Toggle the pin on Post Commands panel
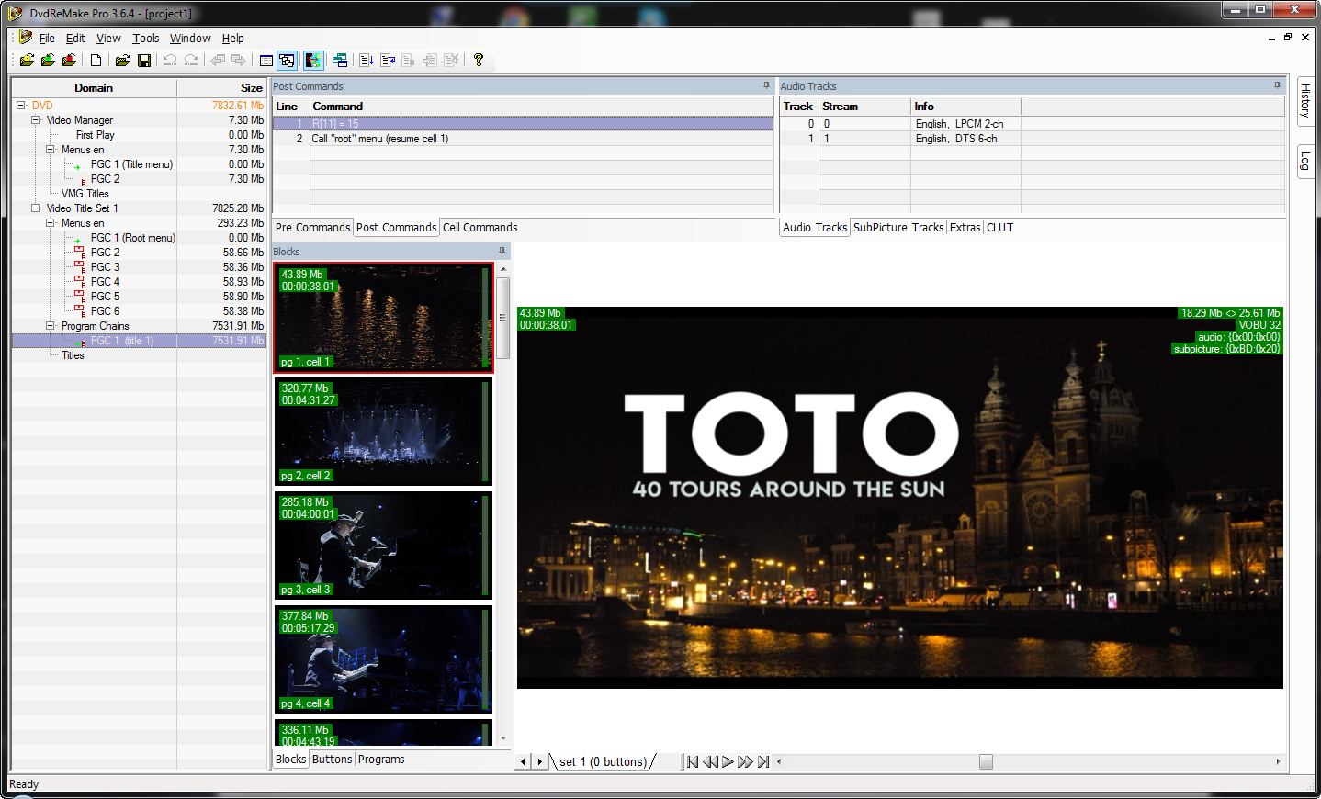Screen dimensions: 1321x799 coord(766,85)
